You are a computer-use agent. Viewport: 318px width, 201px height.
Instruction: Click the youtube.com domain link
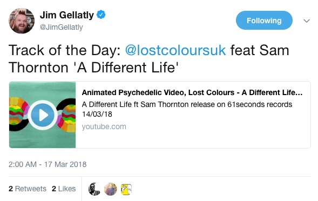tap(104, 126)
